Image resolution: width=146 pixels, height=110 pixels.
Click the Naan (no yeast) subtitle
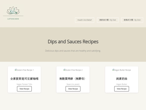click(73, 84)
